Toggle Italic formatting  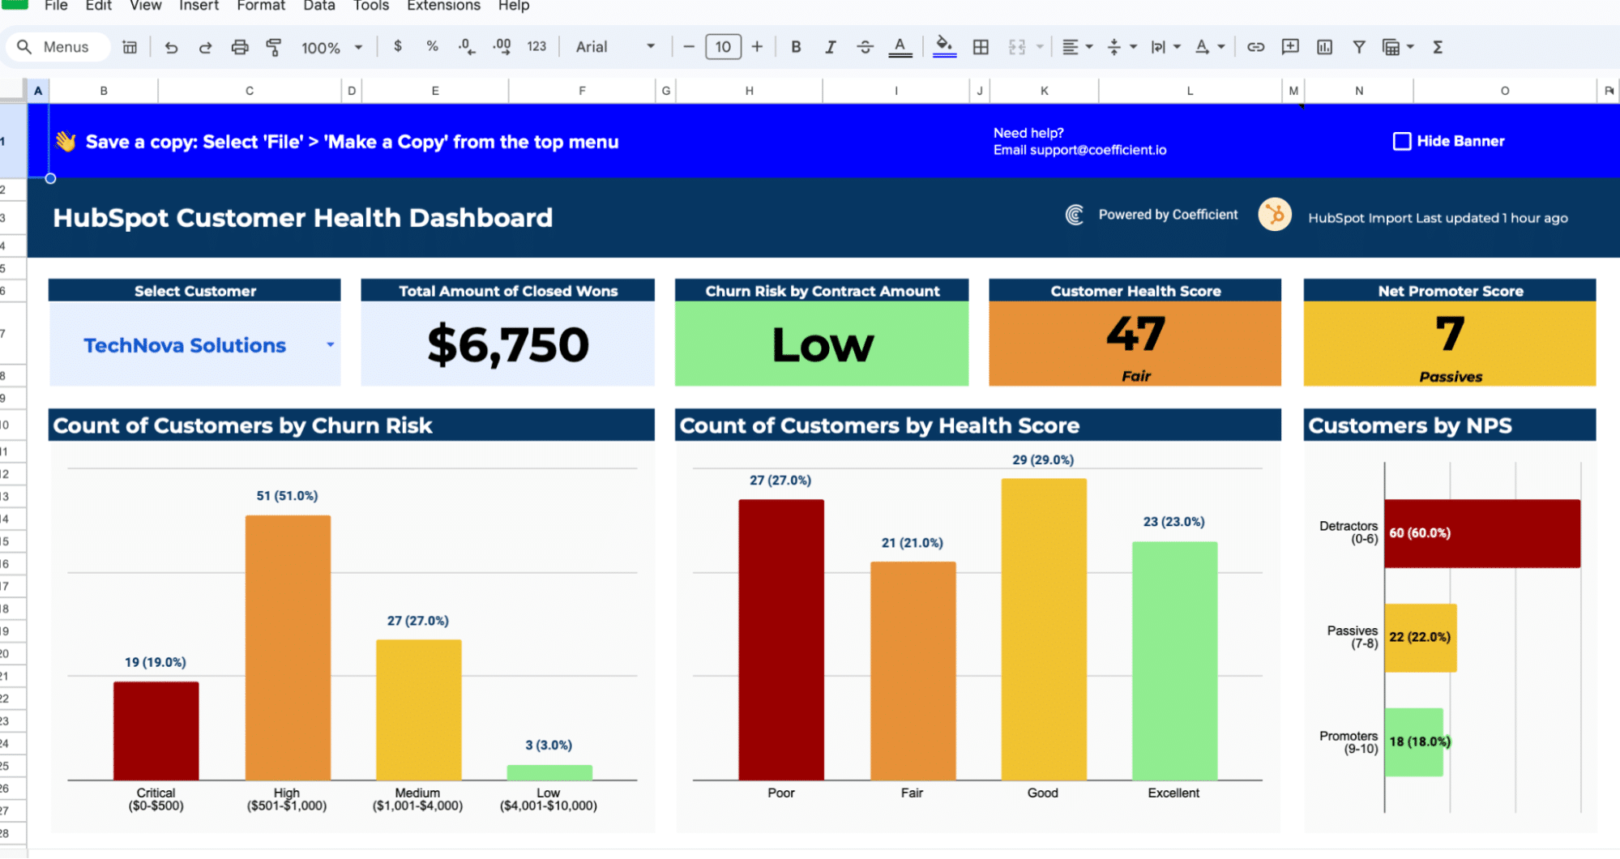[x=830, y=47]
